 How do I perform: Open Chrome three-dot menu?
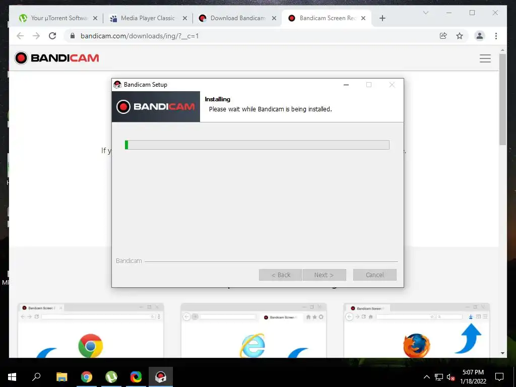pos(496,36)
